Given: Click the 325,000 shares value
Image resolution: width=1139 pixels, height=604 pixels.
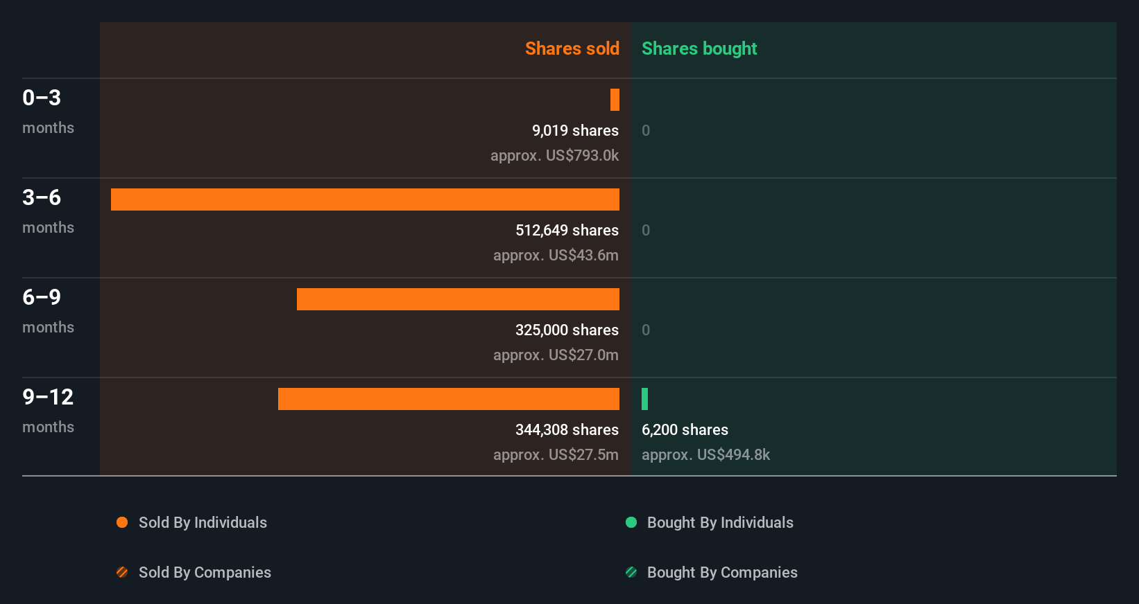Looking at the screenshot, I should 567,330.
